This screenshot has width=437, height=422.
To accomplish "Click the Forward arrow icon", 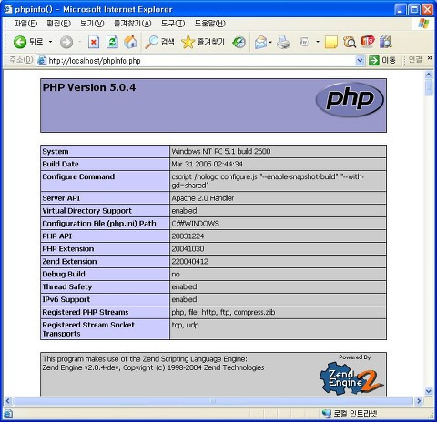I will point(66,42).
